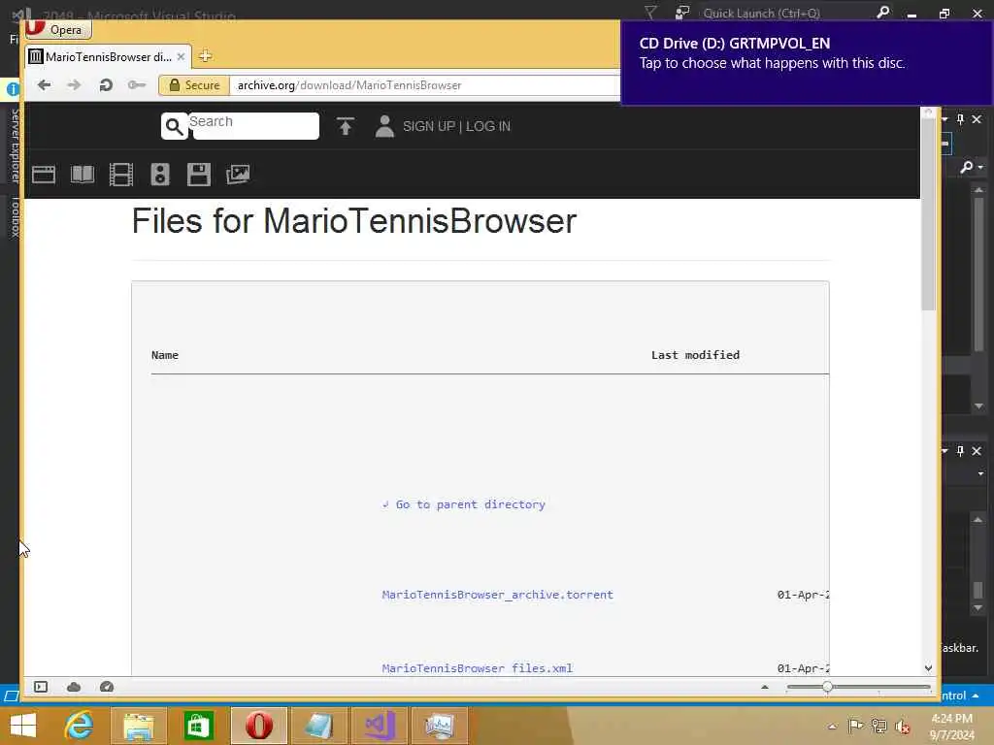Focus the archive Search field

pyautogui.click(x=254, y=125)
